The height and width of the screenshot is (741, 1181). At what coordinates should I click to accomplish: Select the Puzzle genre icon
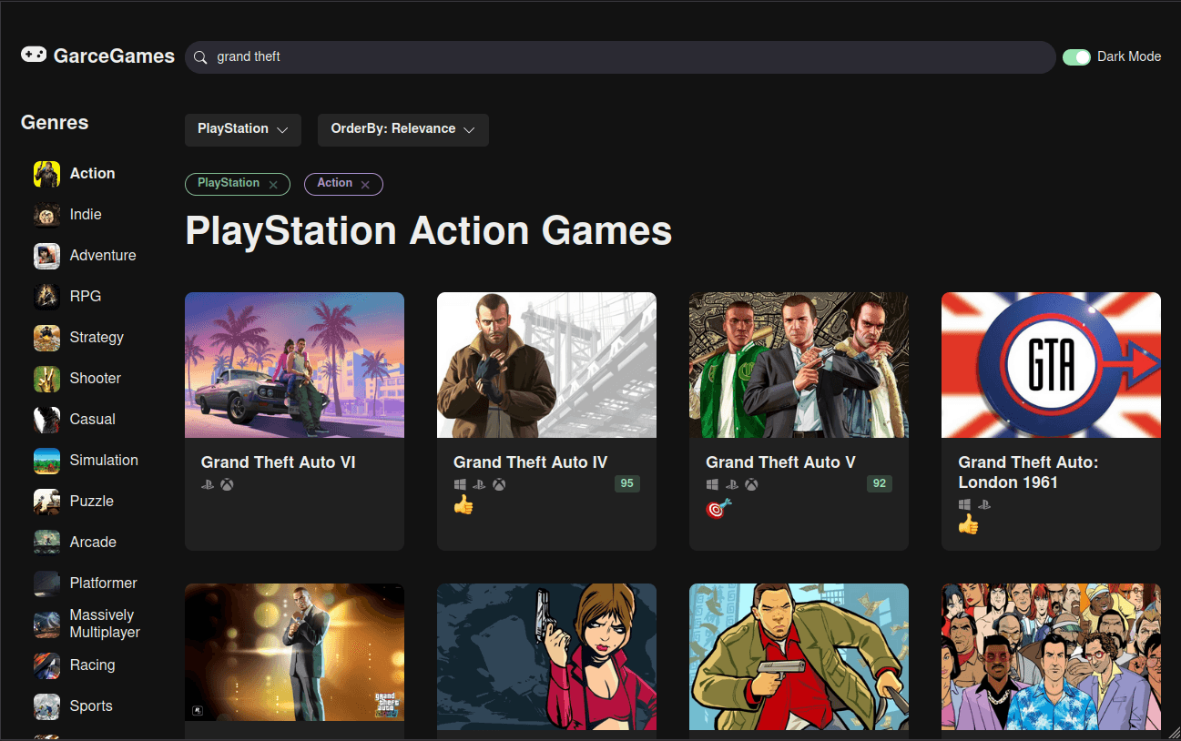[x=46, y=502]
